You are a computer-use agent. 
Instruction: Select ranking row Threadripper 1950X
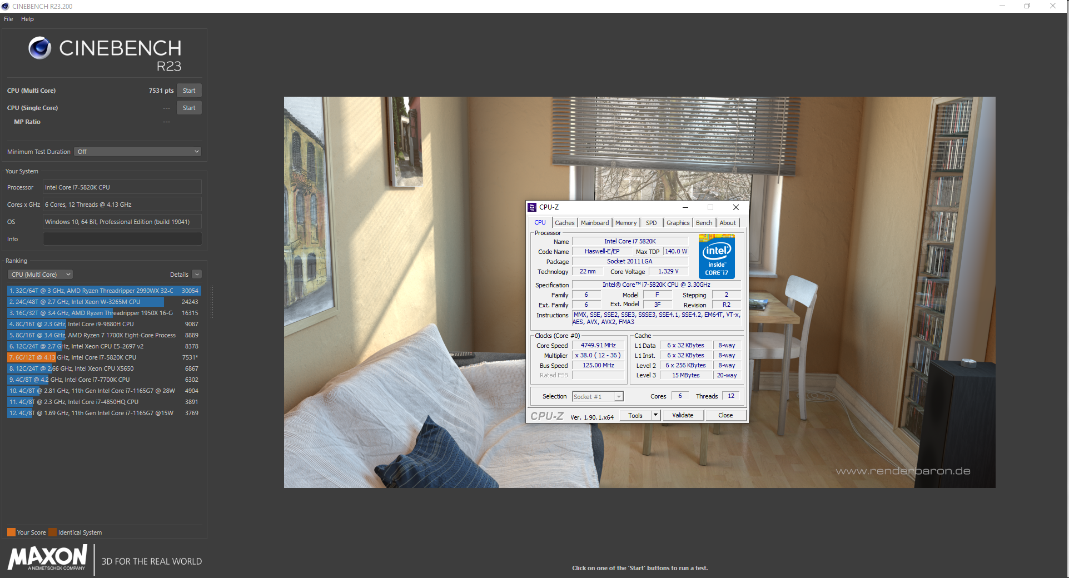click(104, 313)
